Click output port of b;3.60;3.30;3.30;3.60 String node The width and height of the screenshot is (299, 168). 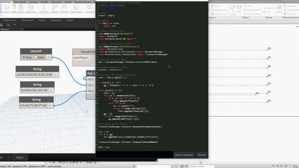[x=51, y=90]
